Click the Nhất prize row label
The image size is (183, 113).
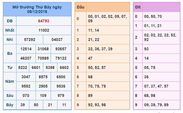click(x=10, y=30)
